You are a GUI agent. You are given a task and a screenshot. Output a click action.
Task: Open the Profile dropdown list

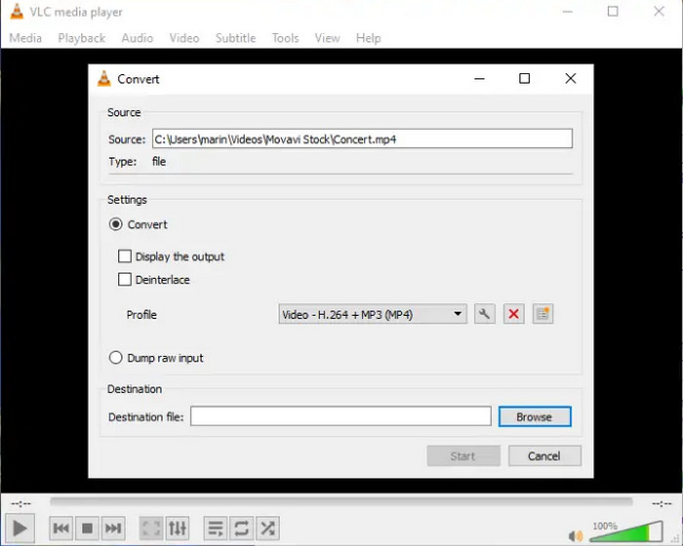click(373, 314)
